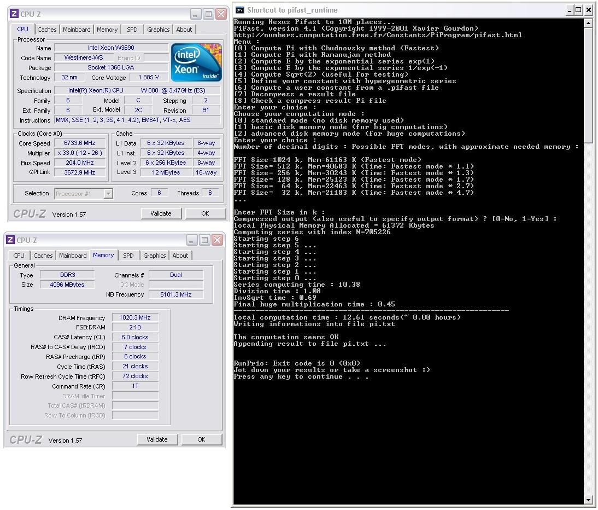Image resolution: width=598 pixels, height=510 pixels.
Task: Click the Intel Xeon inside logo
Action: point(196,62)
